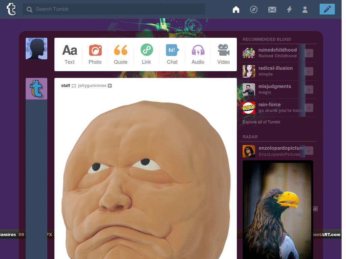Create a new Chat post

coord(172,54)
